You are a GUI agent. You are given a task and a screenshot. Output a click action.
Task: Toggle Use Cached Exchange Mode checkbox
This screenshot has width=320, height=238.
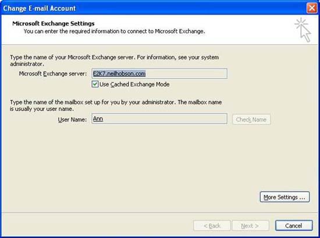(95, 84)
